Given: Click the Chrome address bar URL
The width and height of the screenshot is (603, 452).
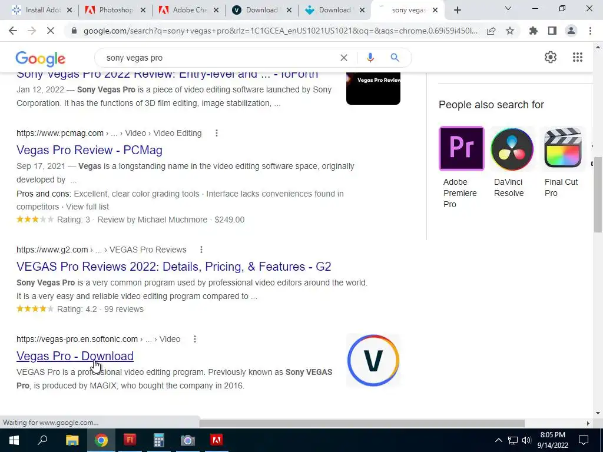Looking at the screenshot, I should click(x=281, y=31).
